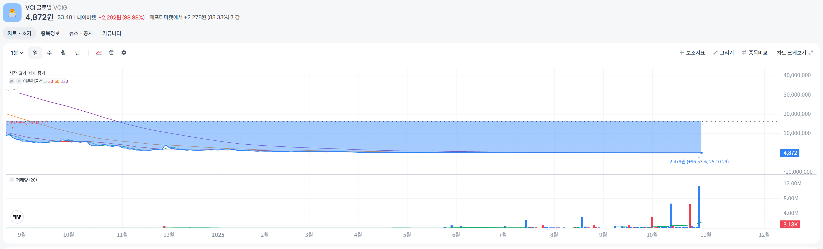The width and height of the screenshot is (823, 249).
Task: Click the high marker (-99.95%, 24.08.27)
Action: [x=27, y=123]
